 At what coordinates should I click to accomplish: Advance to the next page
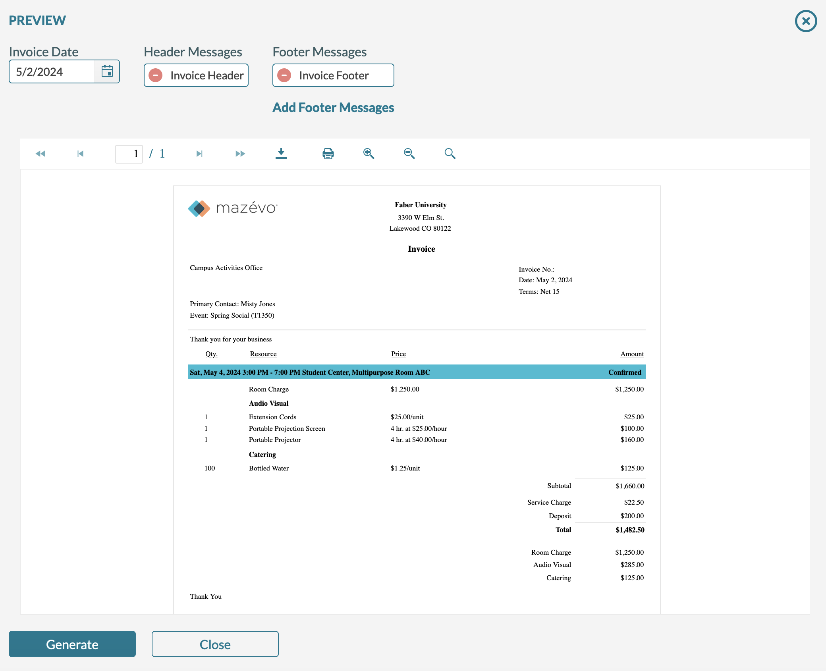(x=199, y=154)
